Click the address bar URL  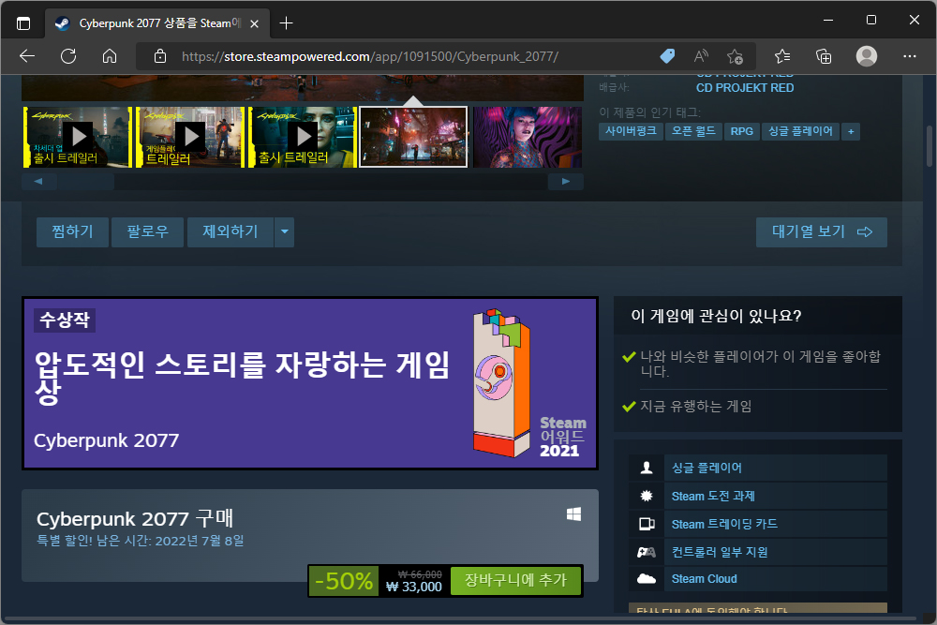pos(370,56)
